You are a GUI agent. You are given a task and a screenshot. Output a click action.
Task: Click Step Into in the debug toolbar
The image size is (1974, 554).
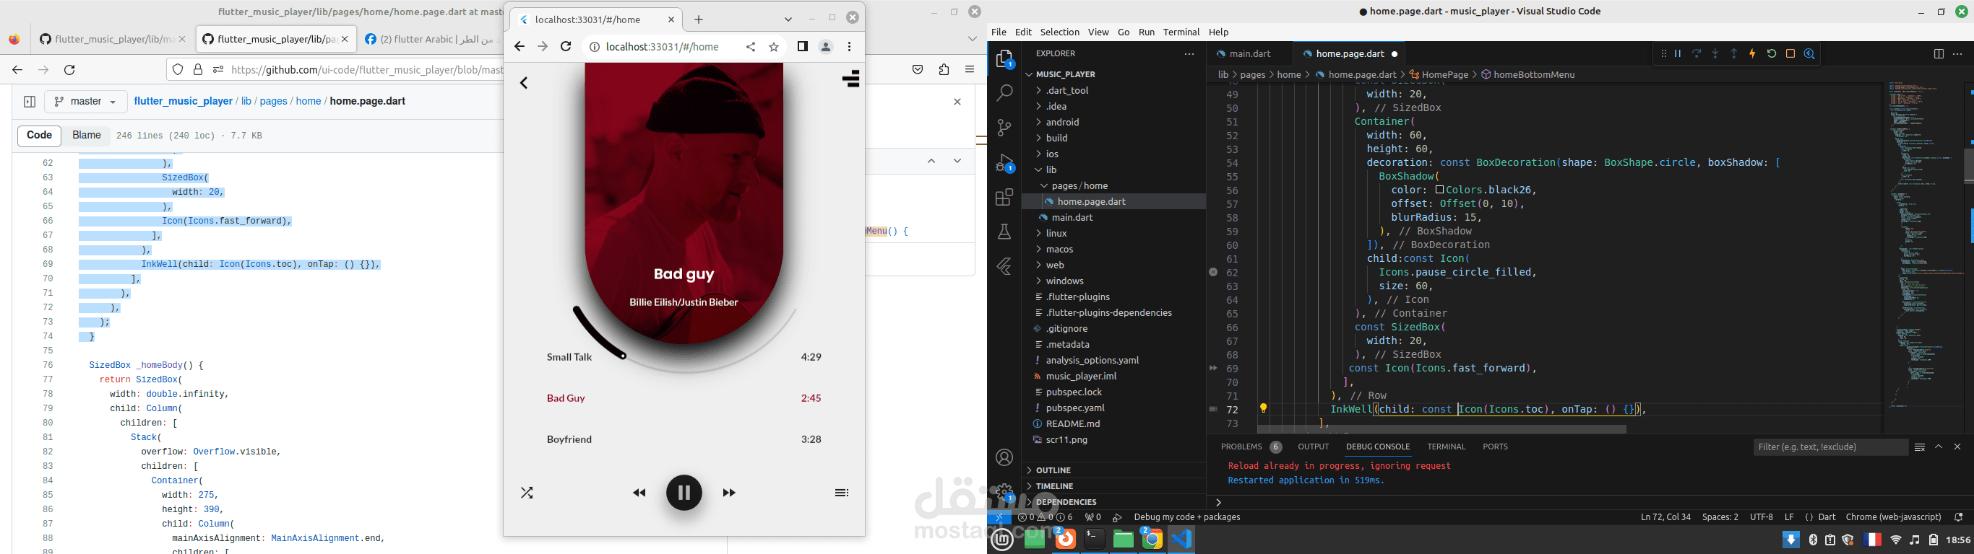(1715, 53)
